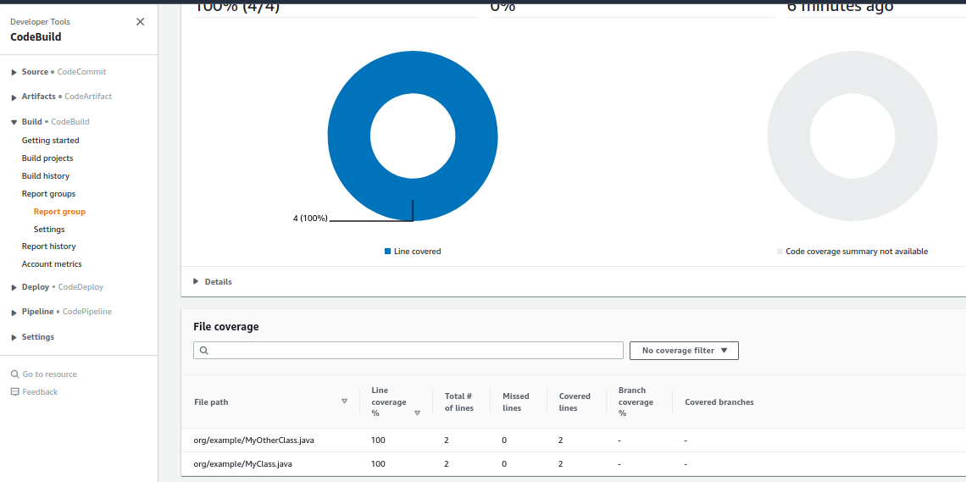
Task: Click the file coverage search field
Action: 415,351
